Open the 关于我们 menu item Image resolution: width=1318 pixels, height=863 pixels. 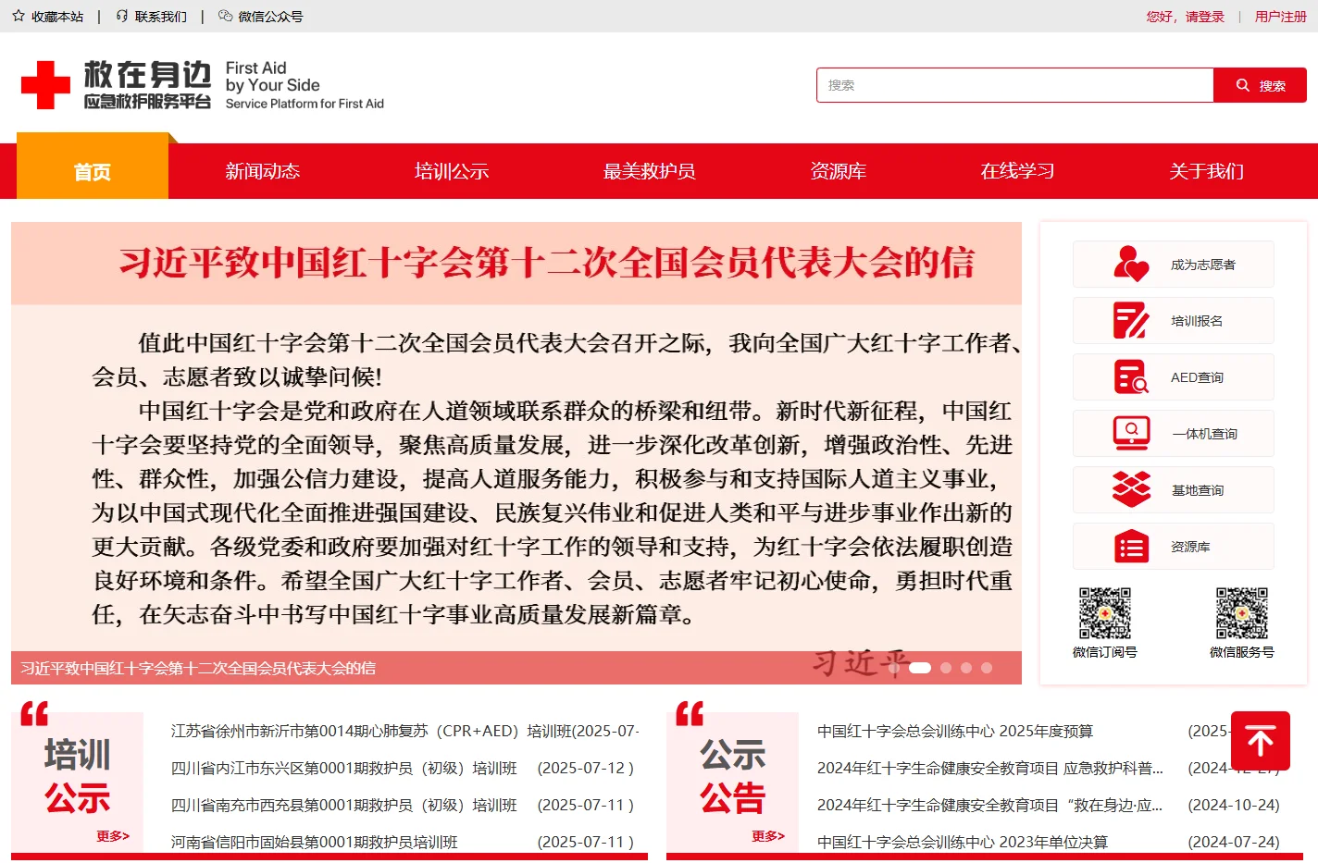pos(1207,171)
